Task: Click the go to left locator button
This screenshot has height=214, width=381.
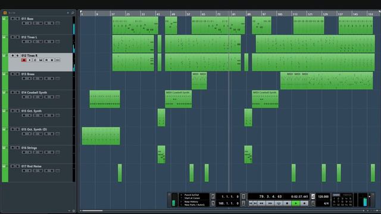Action: [213, 197]
